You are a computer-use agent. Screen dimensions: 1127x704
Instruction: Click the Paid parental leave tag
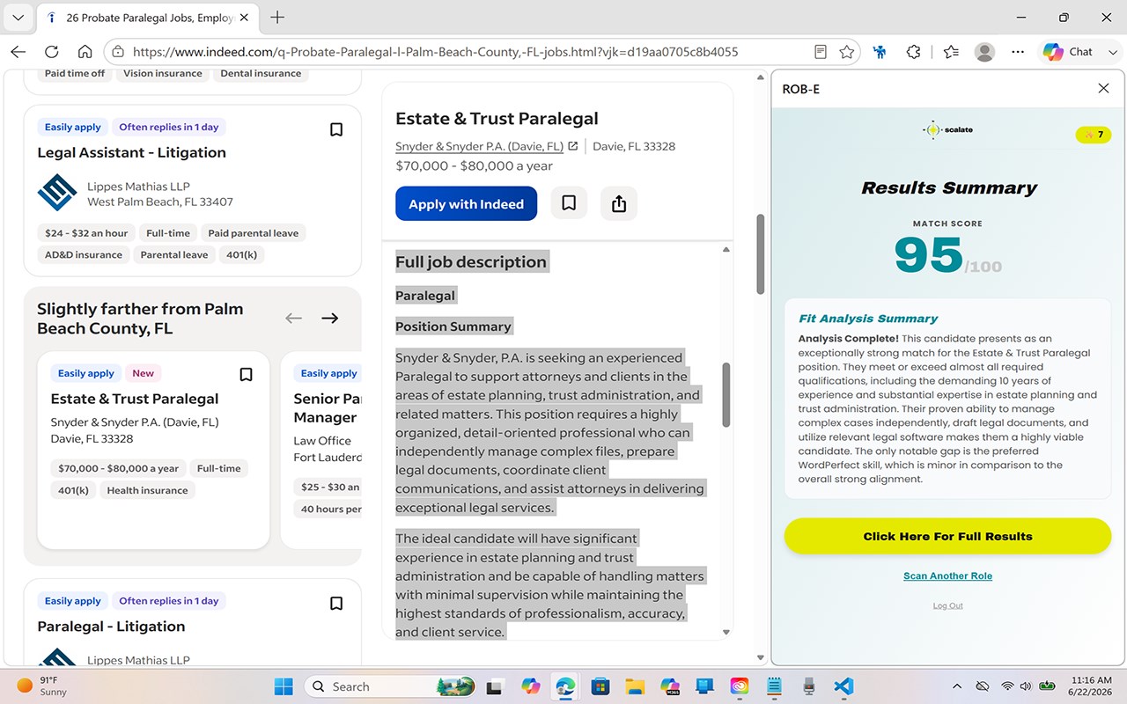(x=253, y=233)
